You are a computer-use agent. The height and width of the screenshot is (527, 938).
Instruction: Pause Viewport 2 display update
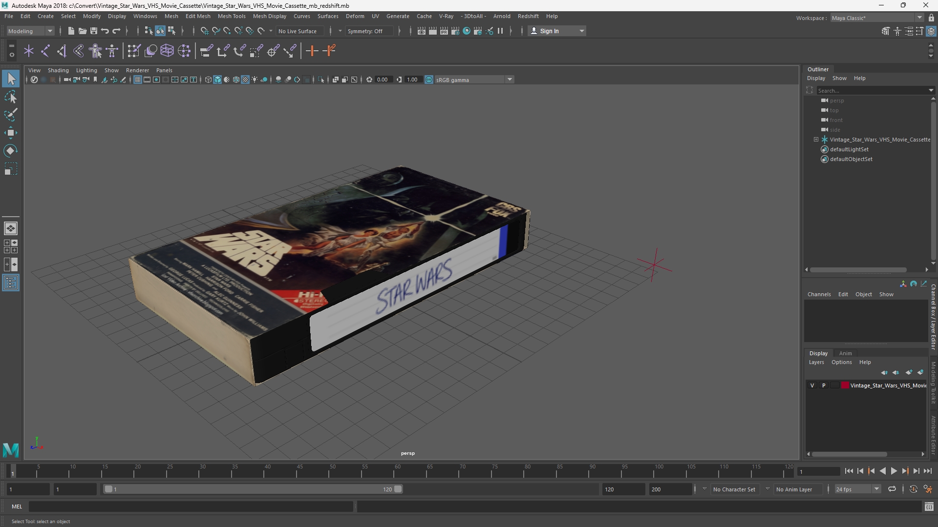[x=500, y=31]
